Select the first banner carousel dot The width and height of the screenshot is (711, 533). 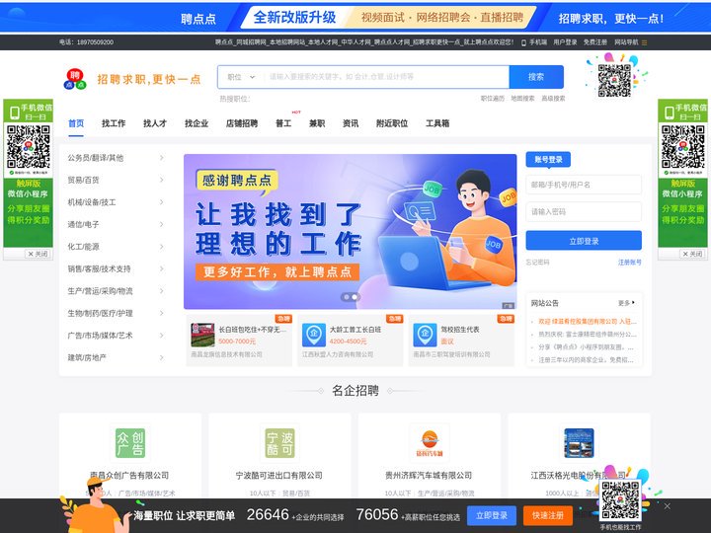coord(347,297)
